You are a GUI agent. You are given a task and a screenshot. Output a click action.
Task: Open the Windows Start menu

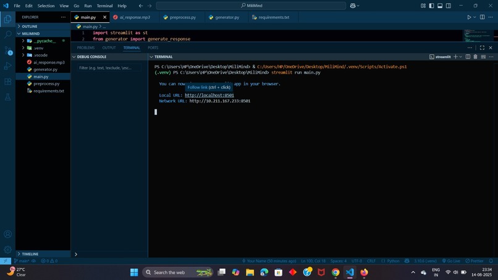pos(134,273)
